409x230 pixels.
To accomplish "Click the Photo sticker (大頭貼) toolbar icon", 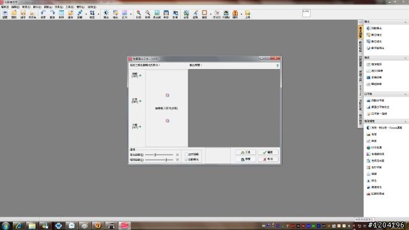I will click(226, 14).
